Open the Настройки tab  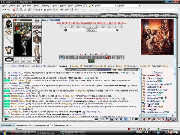pos(131,70)
